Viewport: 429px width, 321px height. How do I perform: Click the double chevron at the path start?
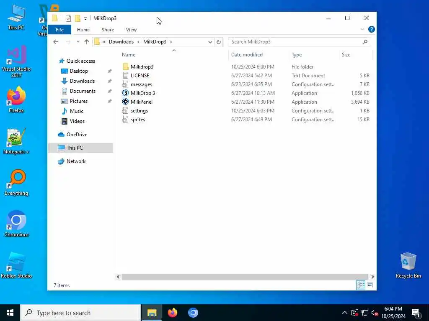pyautogui.click(x=104, y=42)
